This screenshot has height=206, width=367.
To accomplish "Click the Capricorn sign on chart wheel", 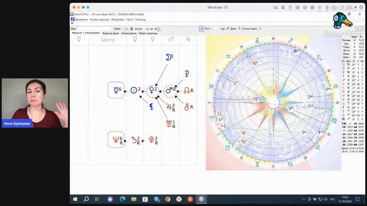I will tap(257, 41).
